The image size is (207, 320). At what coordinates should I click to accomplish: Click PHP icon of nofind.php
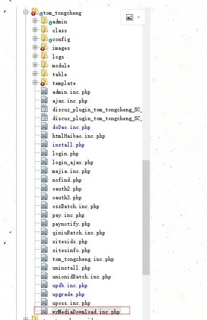45,179
